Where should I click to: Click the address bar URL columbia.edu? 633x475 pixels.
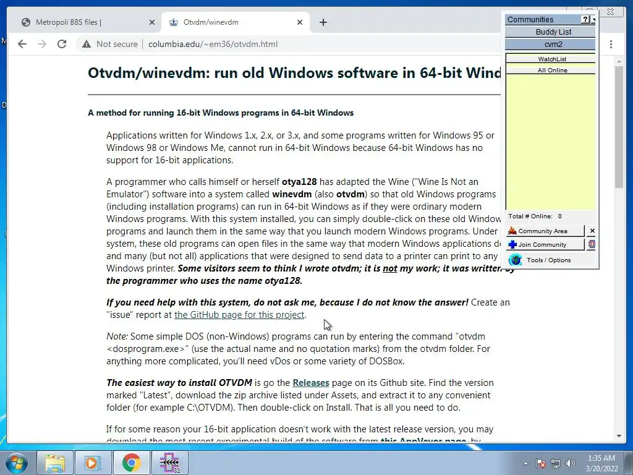[213, 44]
